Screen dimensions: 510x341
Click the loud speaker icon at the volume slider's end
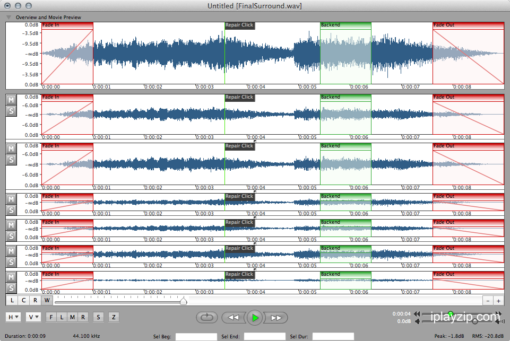[499, 321]
